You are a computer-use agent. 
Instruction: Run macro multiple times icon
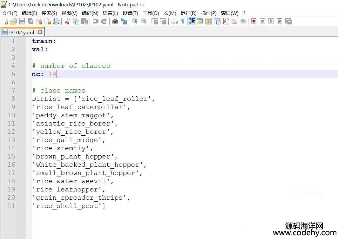point(280,21)
